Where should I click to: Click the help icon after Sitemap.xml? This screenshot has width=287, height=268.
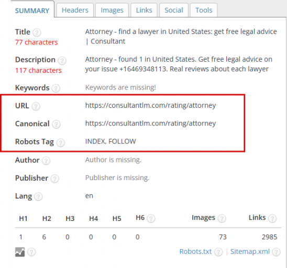tap(276, 252)
